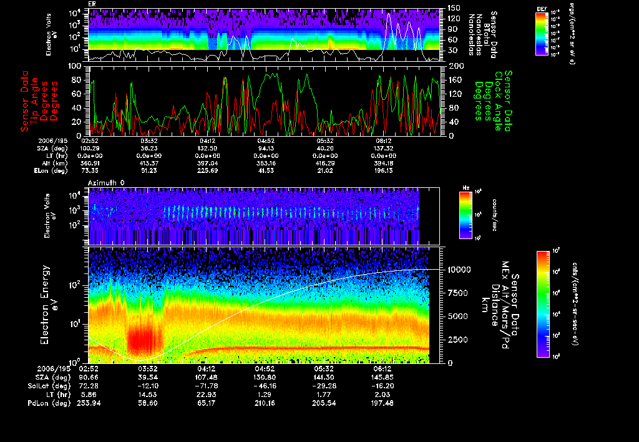Click the Azimuth 0 panel title

(105, 183)
